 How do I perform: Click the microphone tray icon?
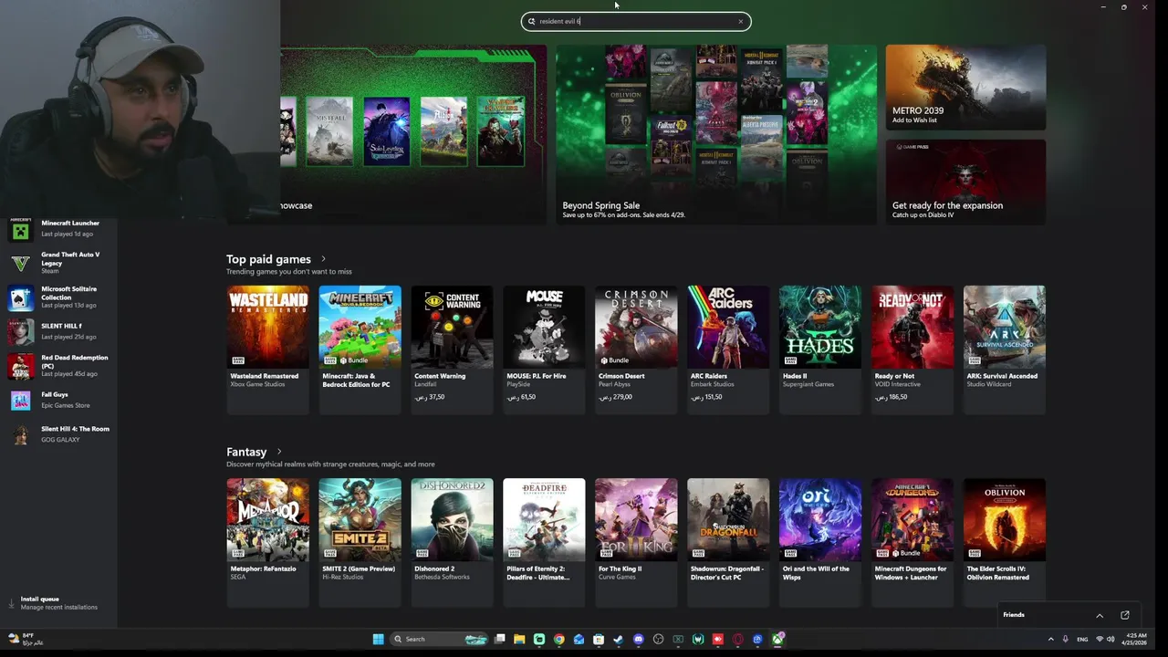pos(1065,639)
